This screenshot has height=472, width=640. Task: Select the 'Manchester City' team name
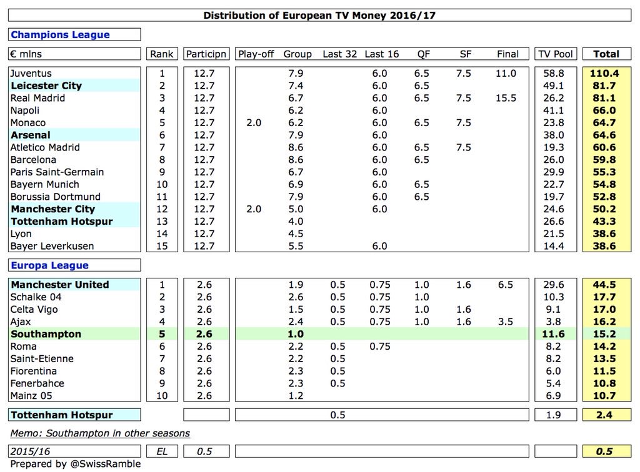click(x=52, y=209)
